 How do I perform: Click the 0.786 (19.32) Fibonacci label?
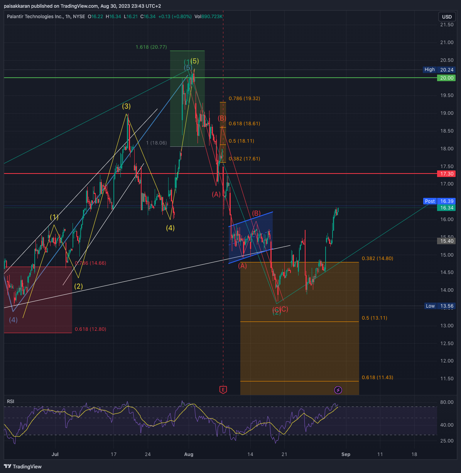click(x=244, y=99)
